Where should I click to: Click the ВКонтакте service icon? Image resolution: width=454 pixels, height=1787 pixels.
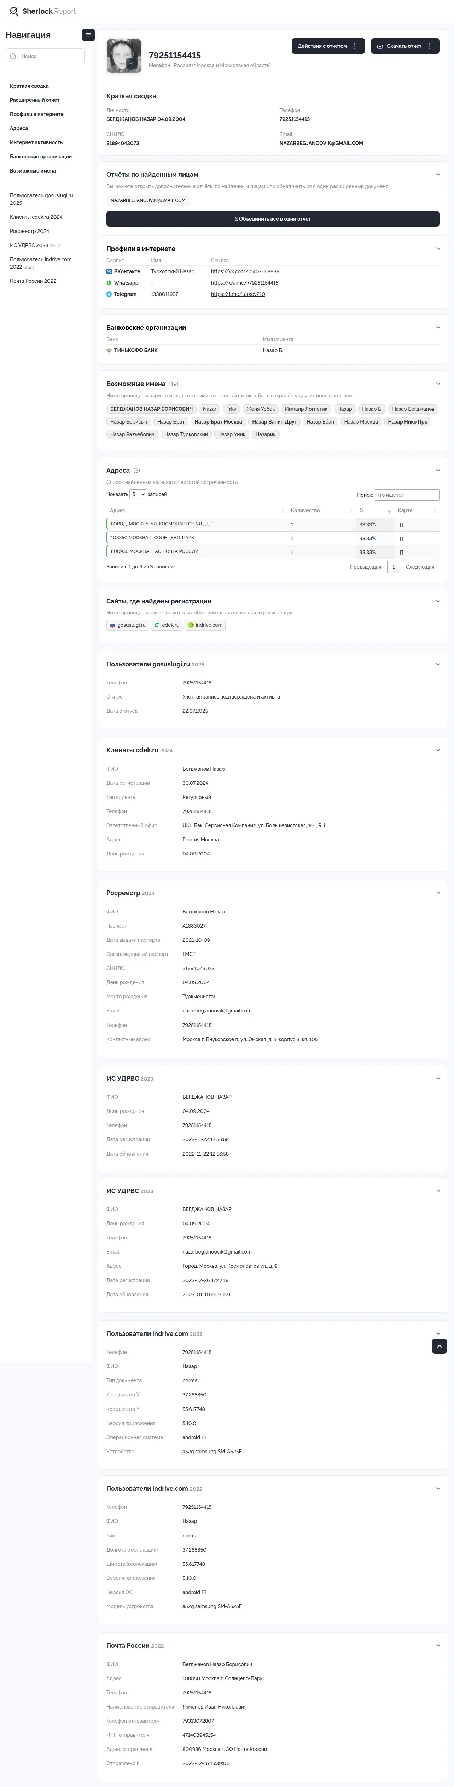109,271
